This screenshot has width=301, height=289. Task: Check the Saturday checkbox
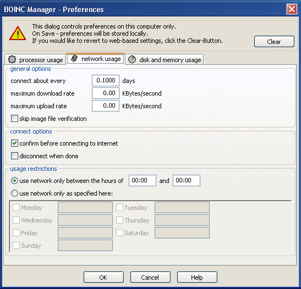pos(119,232)
